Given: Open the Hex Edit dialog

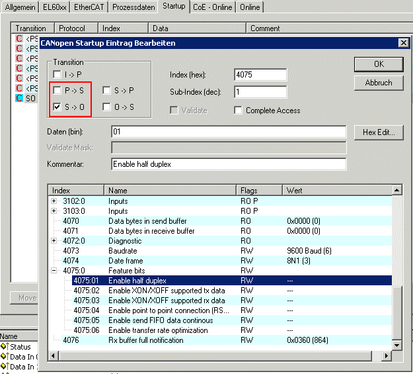Looking at the screenshot, I should 379,132.
